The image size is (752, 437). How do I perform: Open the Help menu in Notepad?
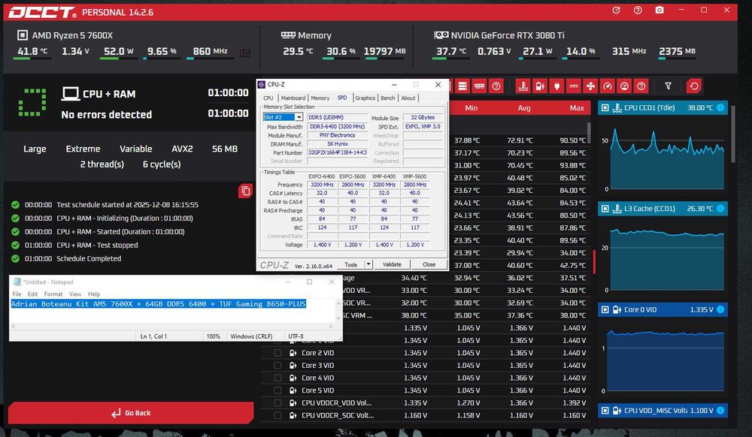click(x=94, y=294)
